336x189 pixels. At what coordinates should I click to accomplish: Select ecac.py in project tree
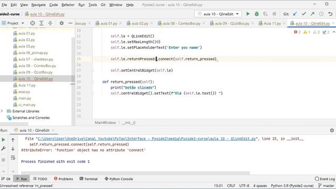click(24, 92)
